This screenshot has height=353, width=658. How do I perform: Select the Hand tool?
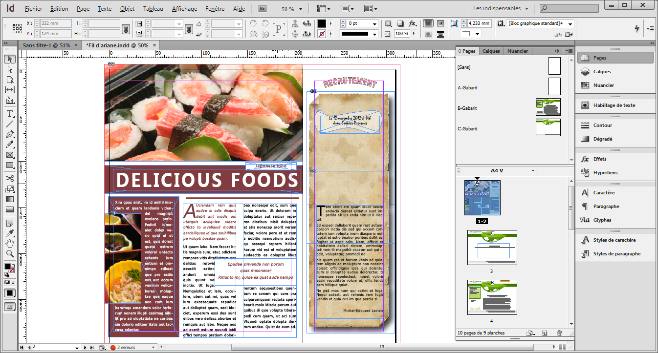coord(10,243)
